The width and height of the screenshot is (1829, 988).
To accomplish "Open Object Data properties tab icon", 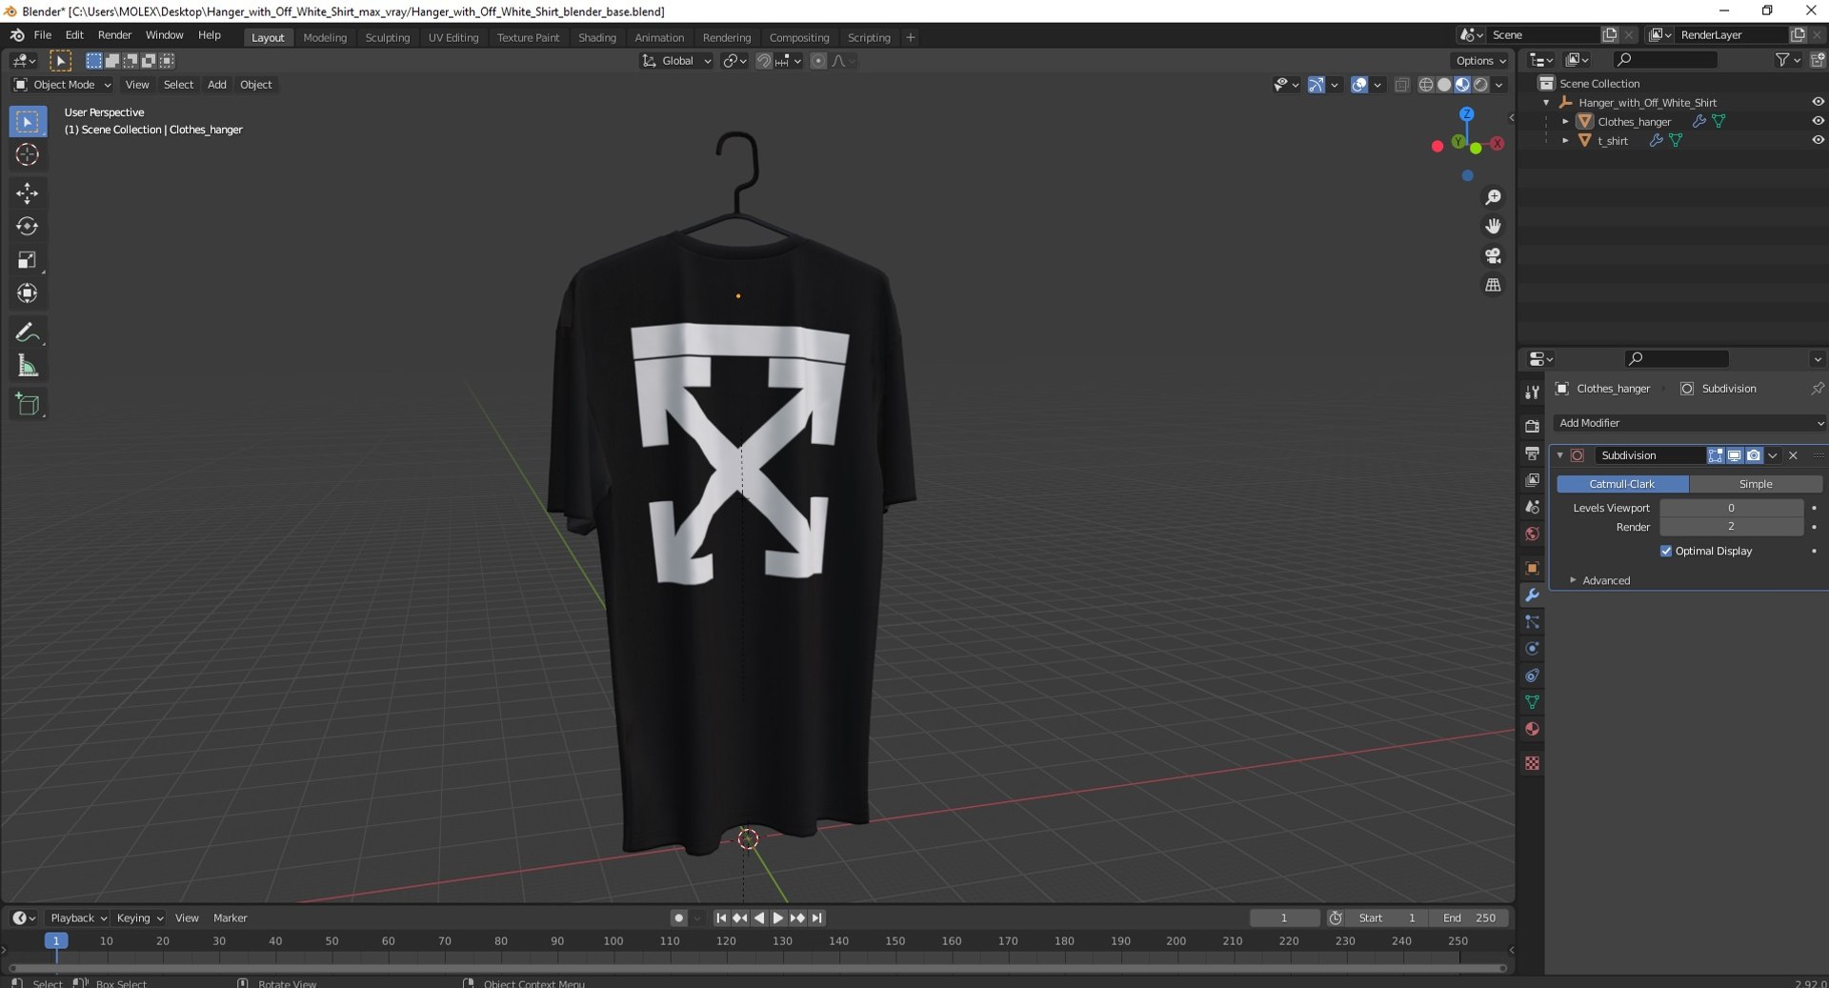I will tap(1532, 703).
